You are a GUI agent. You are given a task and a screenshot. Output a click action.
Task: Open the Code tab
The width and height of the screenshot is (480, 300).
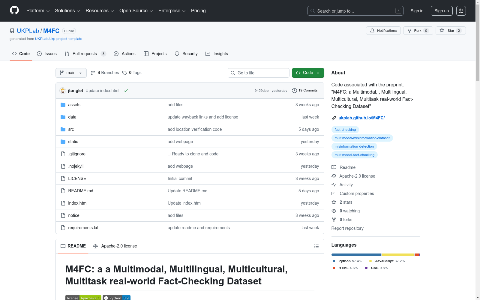(x=21, y=54)
